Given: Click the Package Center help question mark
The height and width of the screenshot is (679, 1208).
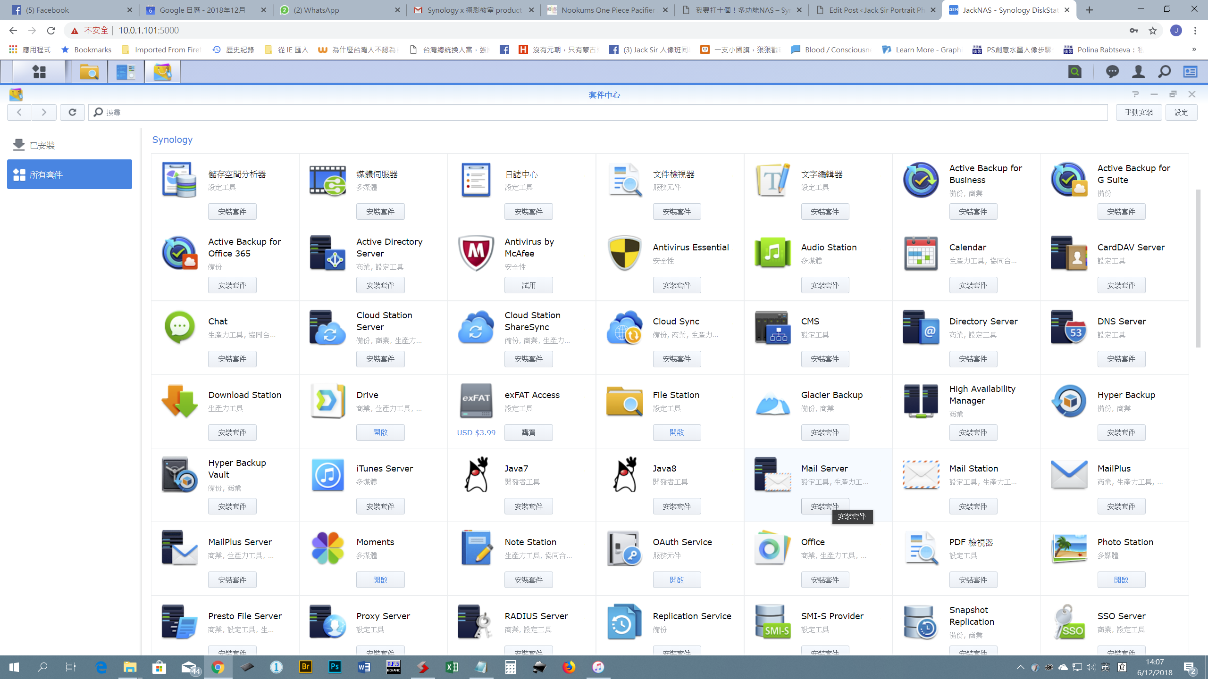Looking at the screenshot, I should [x=1135, y=94].
